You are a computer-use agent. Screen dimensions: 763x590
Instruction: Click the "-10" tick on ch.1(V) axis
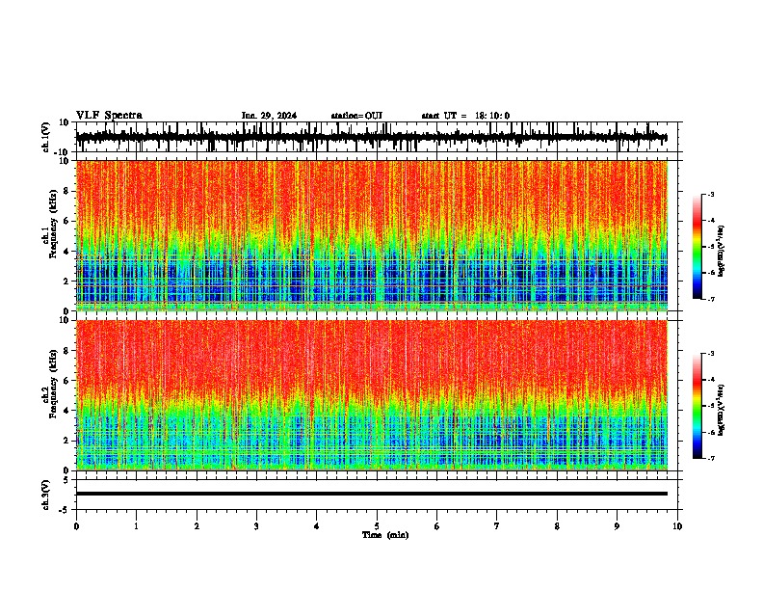pos(63,152)
